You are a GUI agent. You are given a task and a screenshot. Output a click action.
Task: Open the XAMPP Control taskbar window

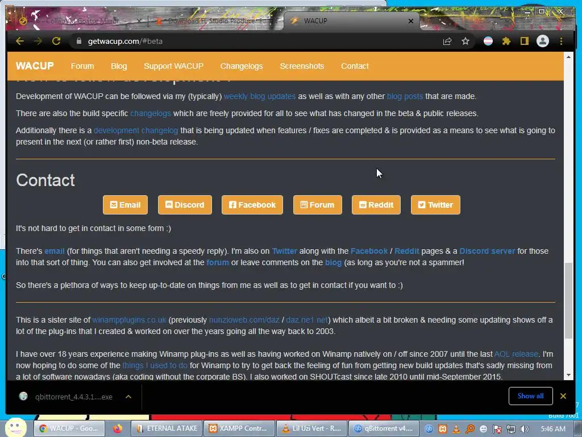tap(239, 428)
